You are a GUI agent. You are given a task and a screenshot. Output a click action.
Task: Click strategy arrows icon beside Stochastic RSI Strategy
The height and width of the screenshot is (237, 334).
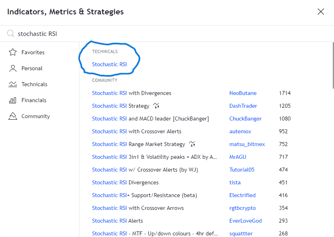pos(156,106)
